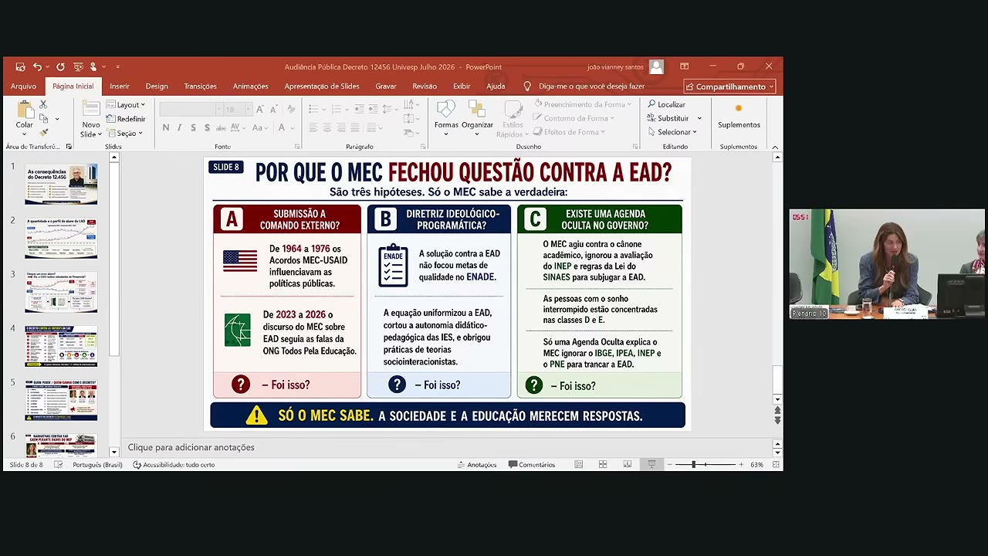Click the notes field 'Clique para adicionar anotações'
Viewport: 988px width, 556px height.
tap(191, 447)
